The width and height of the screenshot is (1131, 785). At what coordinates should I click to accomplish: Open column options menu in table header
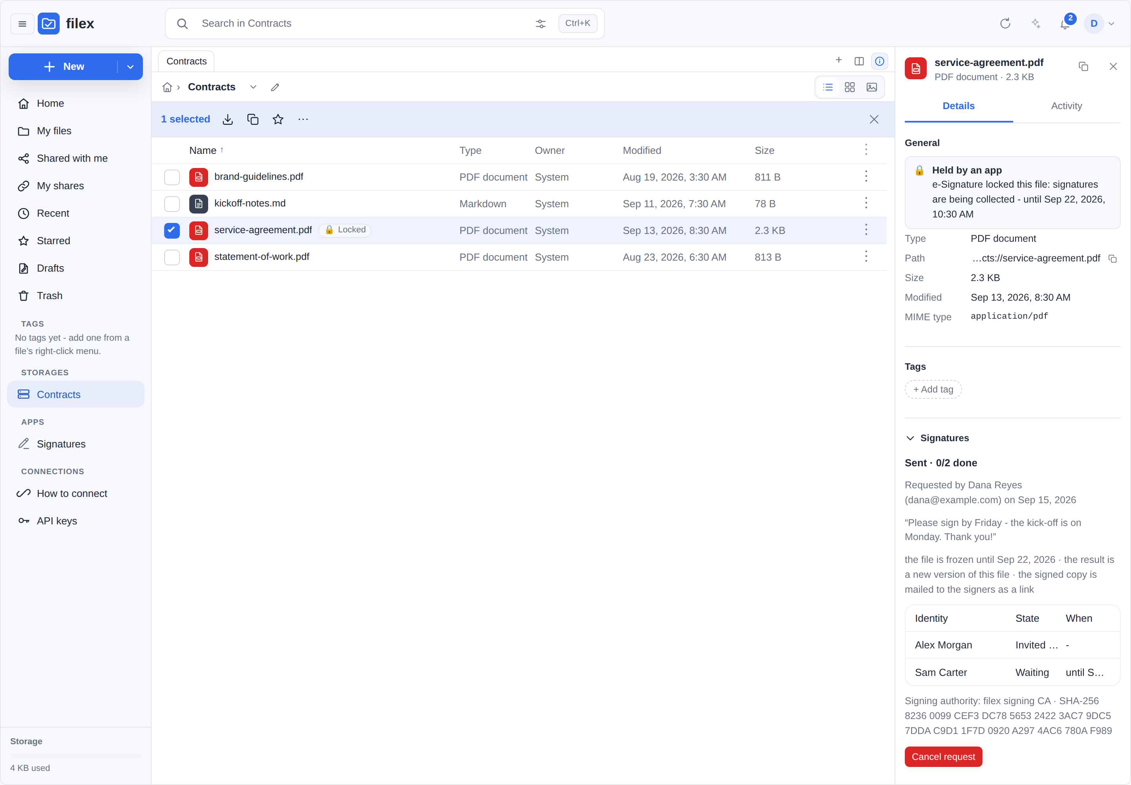point(866,150)
